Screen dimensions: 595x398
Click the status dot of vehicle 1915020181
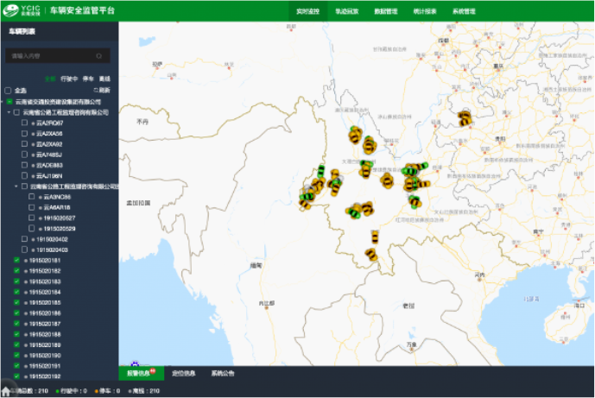26,261
